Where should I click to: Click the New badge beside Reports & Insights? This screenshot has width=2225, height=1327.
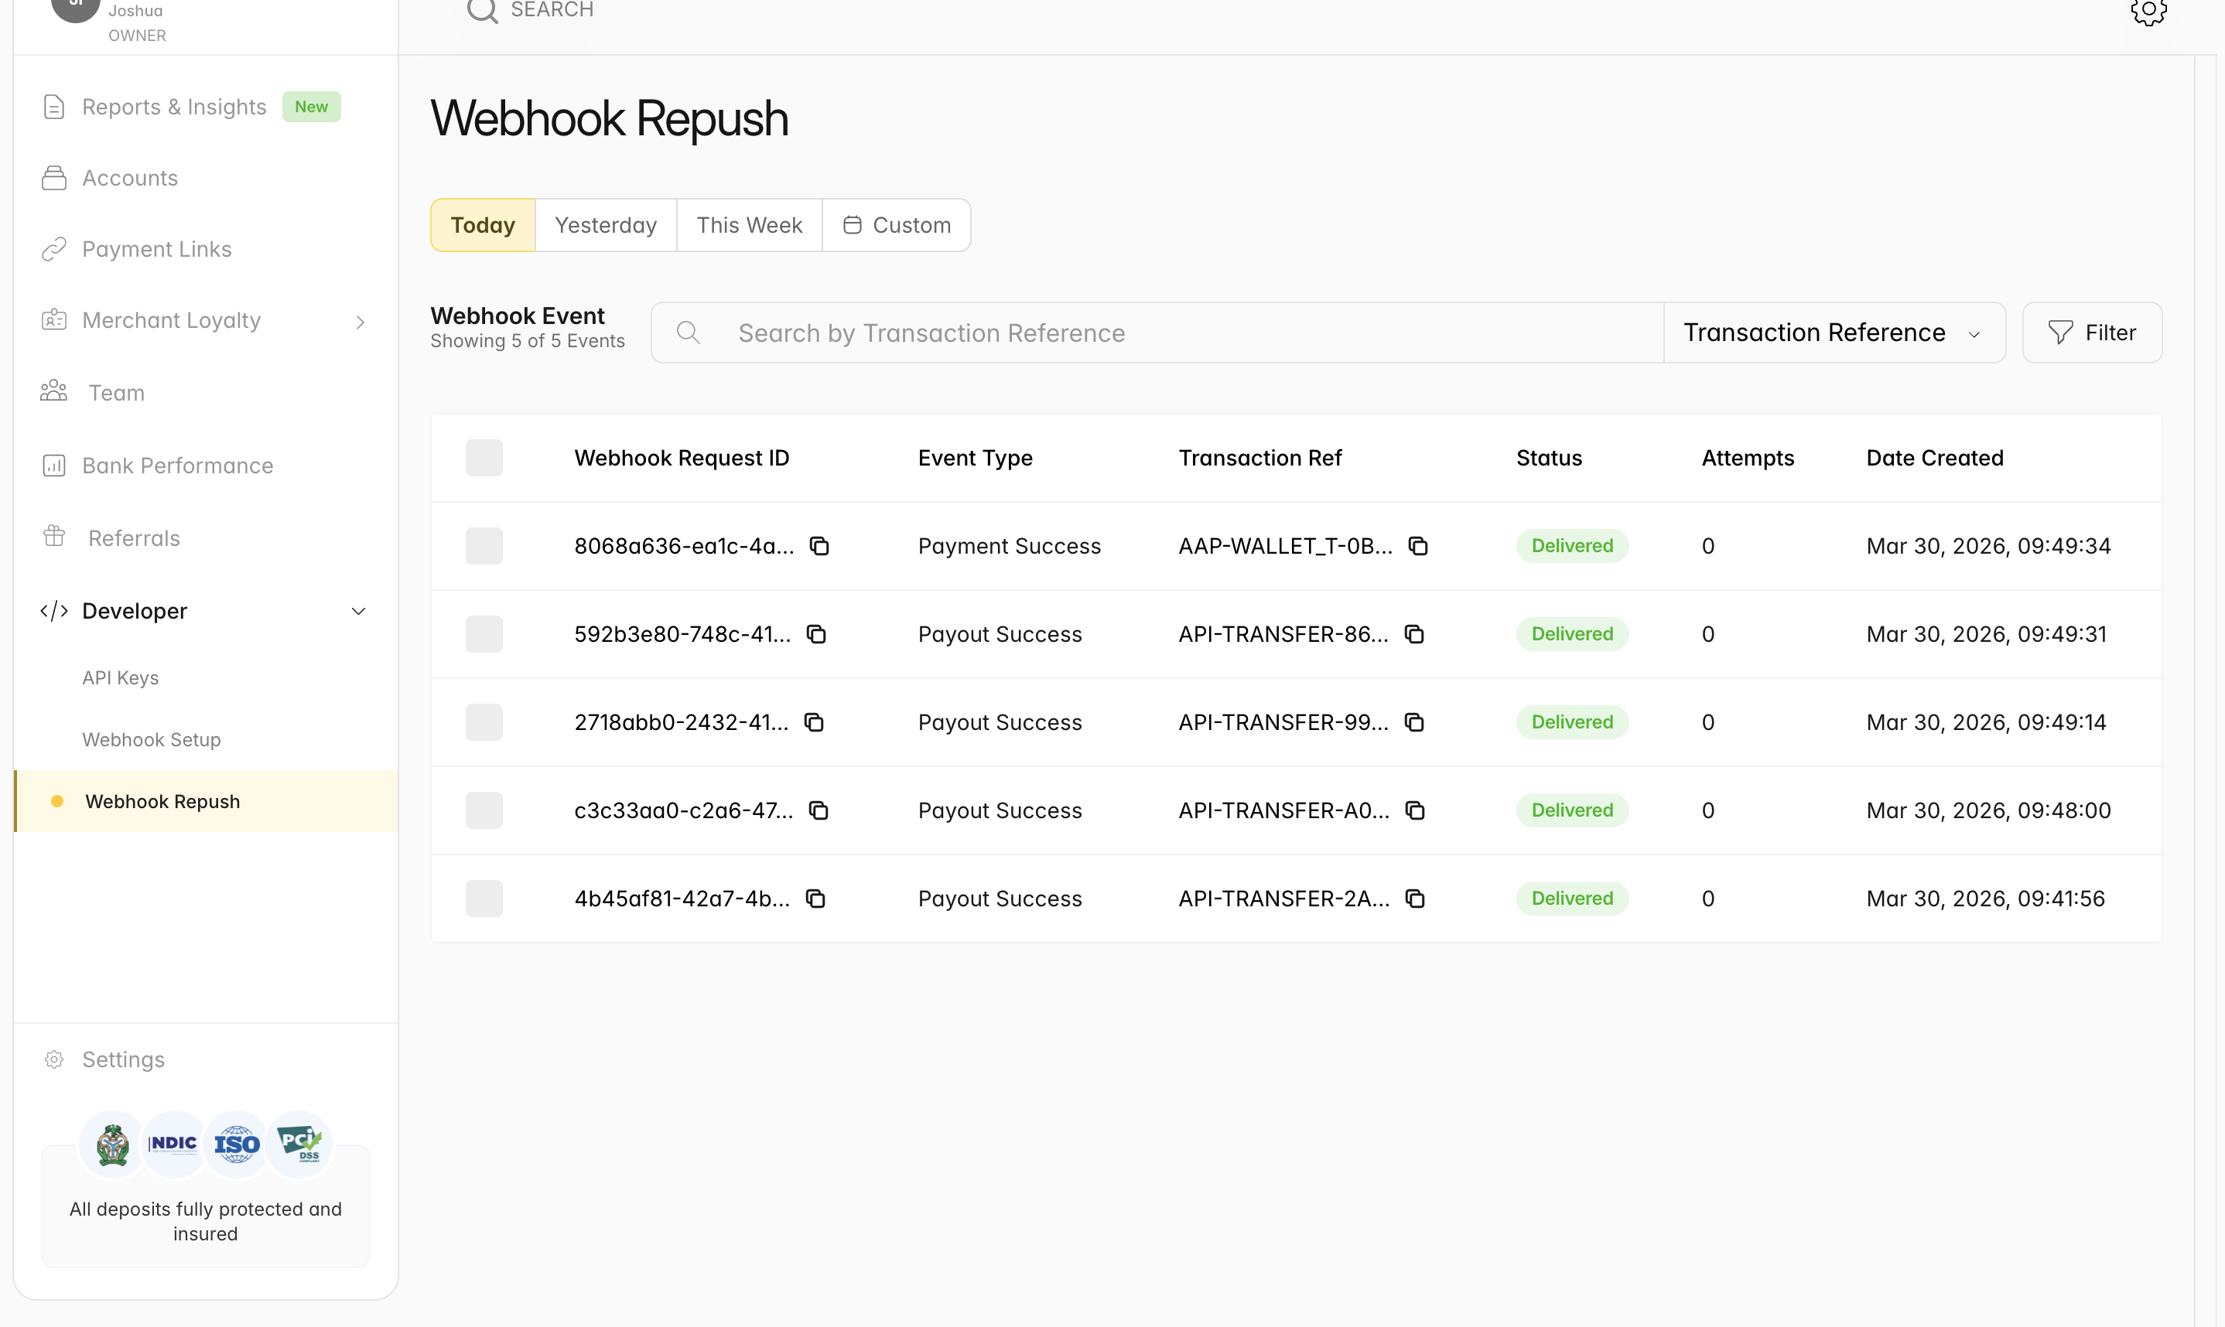(311, 107)
